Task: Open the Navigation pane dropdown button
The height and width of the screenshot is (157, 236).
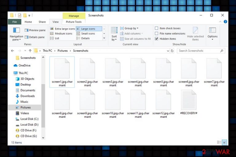Action: pyautogui.click(x=16, y=34)
